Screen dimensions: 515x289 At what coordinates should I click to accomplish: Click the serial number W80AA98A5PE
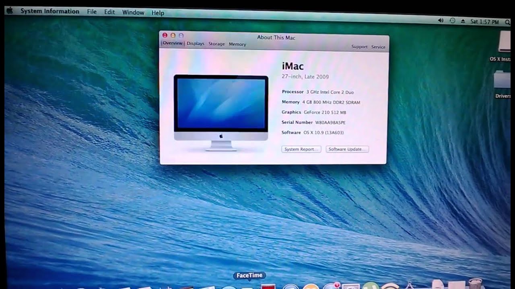pyautogui.click(x=330, y=122)
